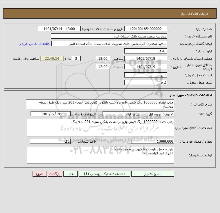Click the general need description text box

(100, 104)
